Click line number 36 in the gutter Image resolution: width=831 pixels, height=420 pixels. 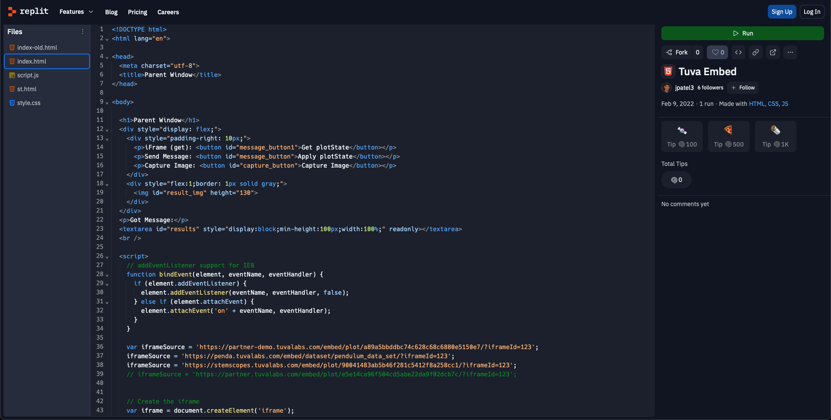(100, 347)
